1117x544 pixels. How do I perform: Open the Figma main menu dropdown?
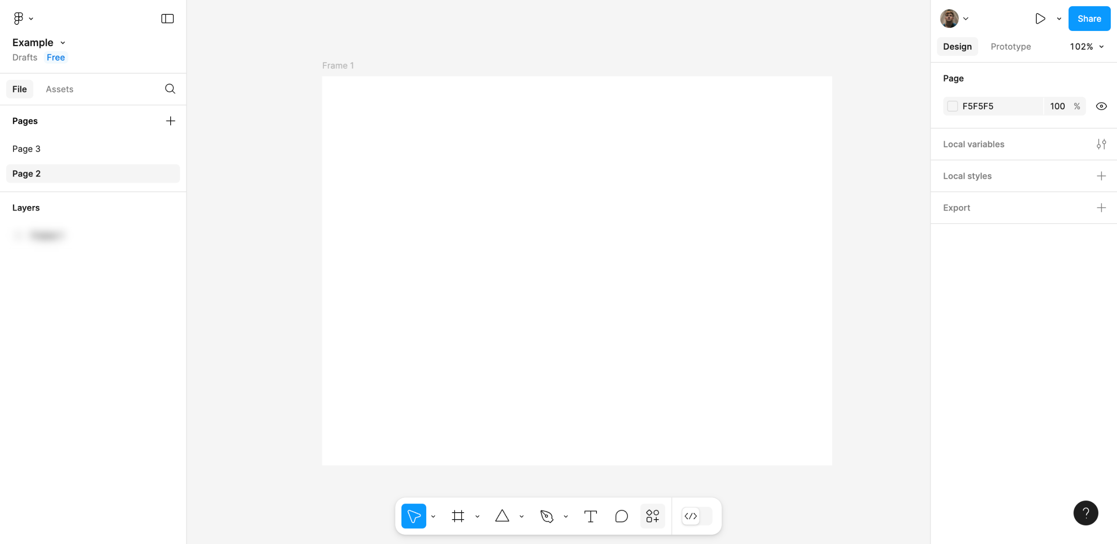tap(23, 19)
